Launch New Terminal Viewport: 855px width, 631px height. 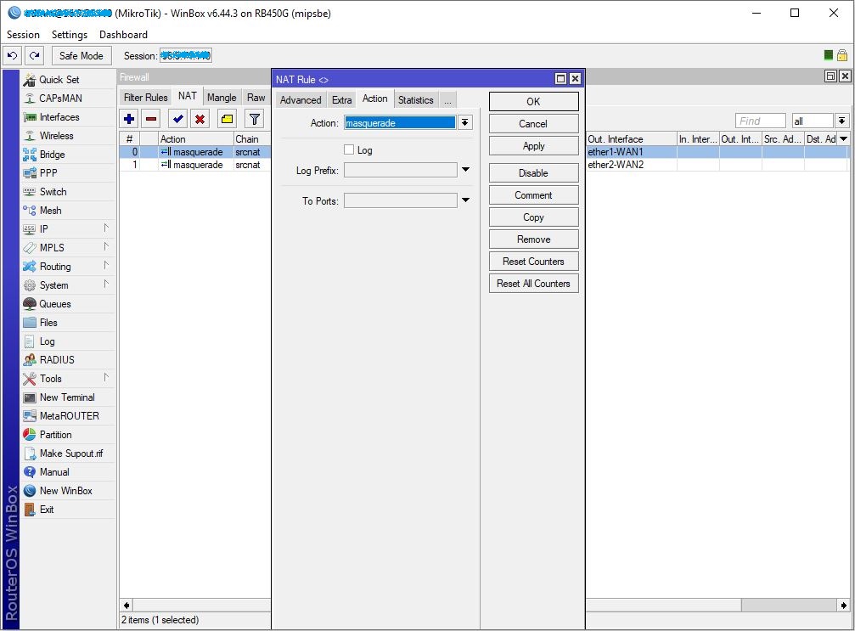click(x=67, y=397)
